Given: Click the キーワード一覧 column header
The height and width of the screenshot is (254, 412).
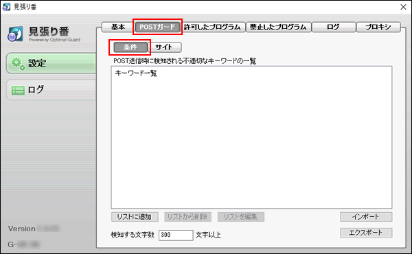Looking at the screenshot, I should click(x=136, y=73).
